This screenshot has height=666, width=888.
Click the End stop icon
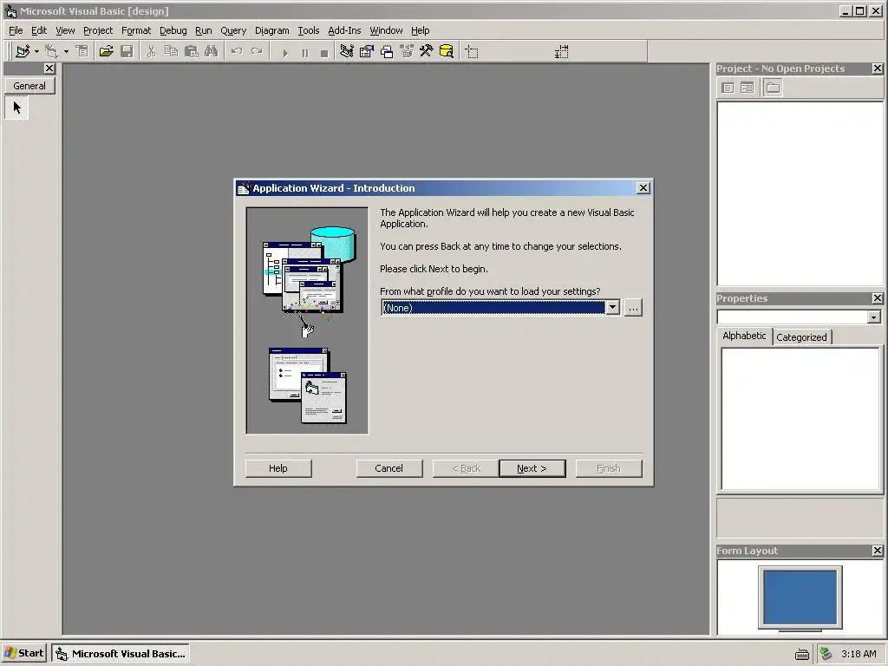click(324, 53)
